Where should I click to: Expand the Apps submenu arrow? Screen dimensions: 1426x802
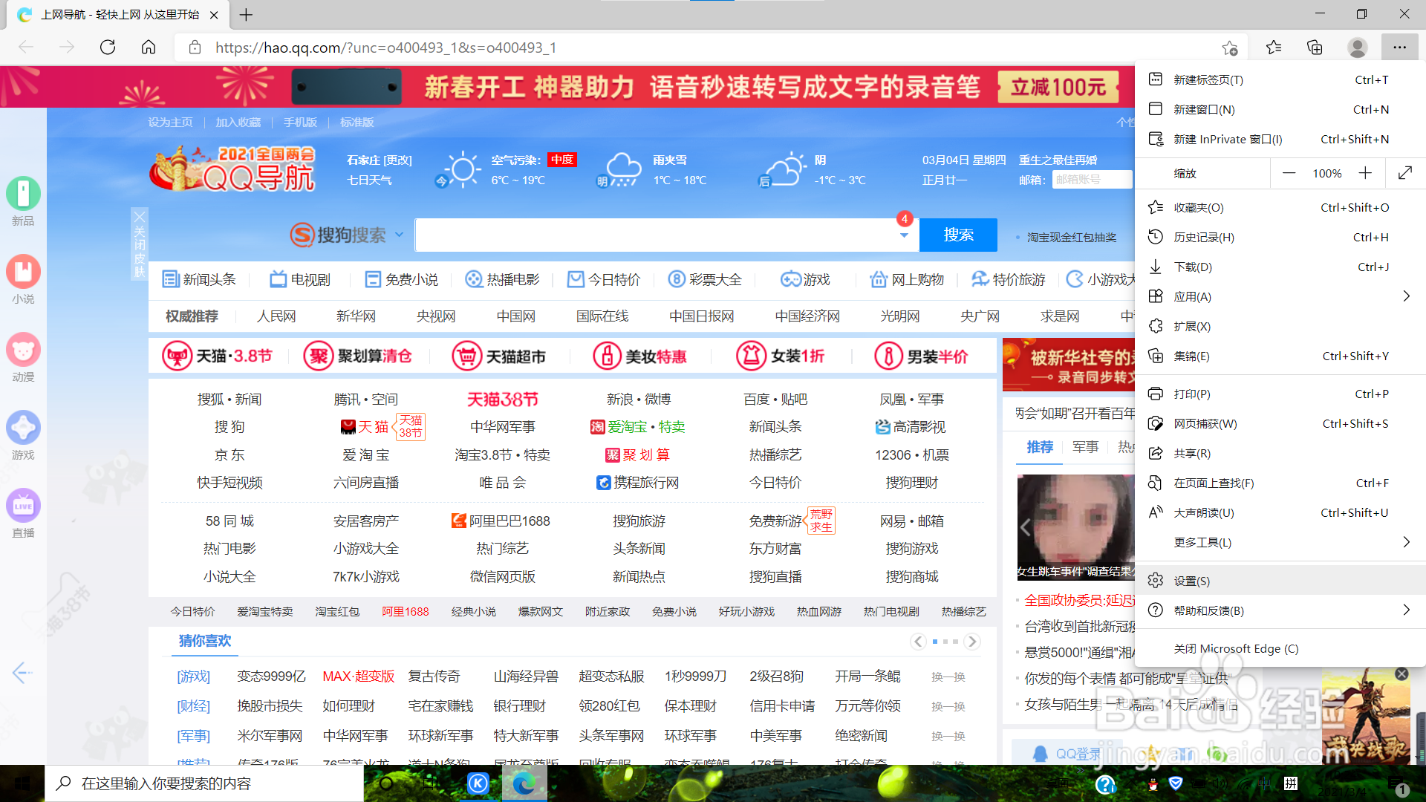pyautogui.click(x=1406, y=296)
